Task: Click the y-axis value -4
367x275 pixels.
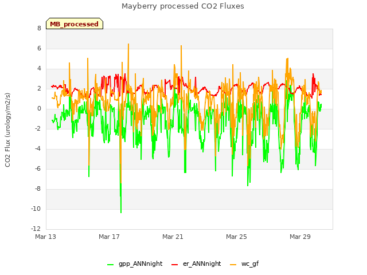Action: (38, 149)
